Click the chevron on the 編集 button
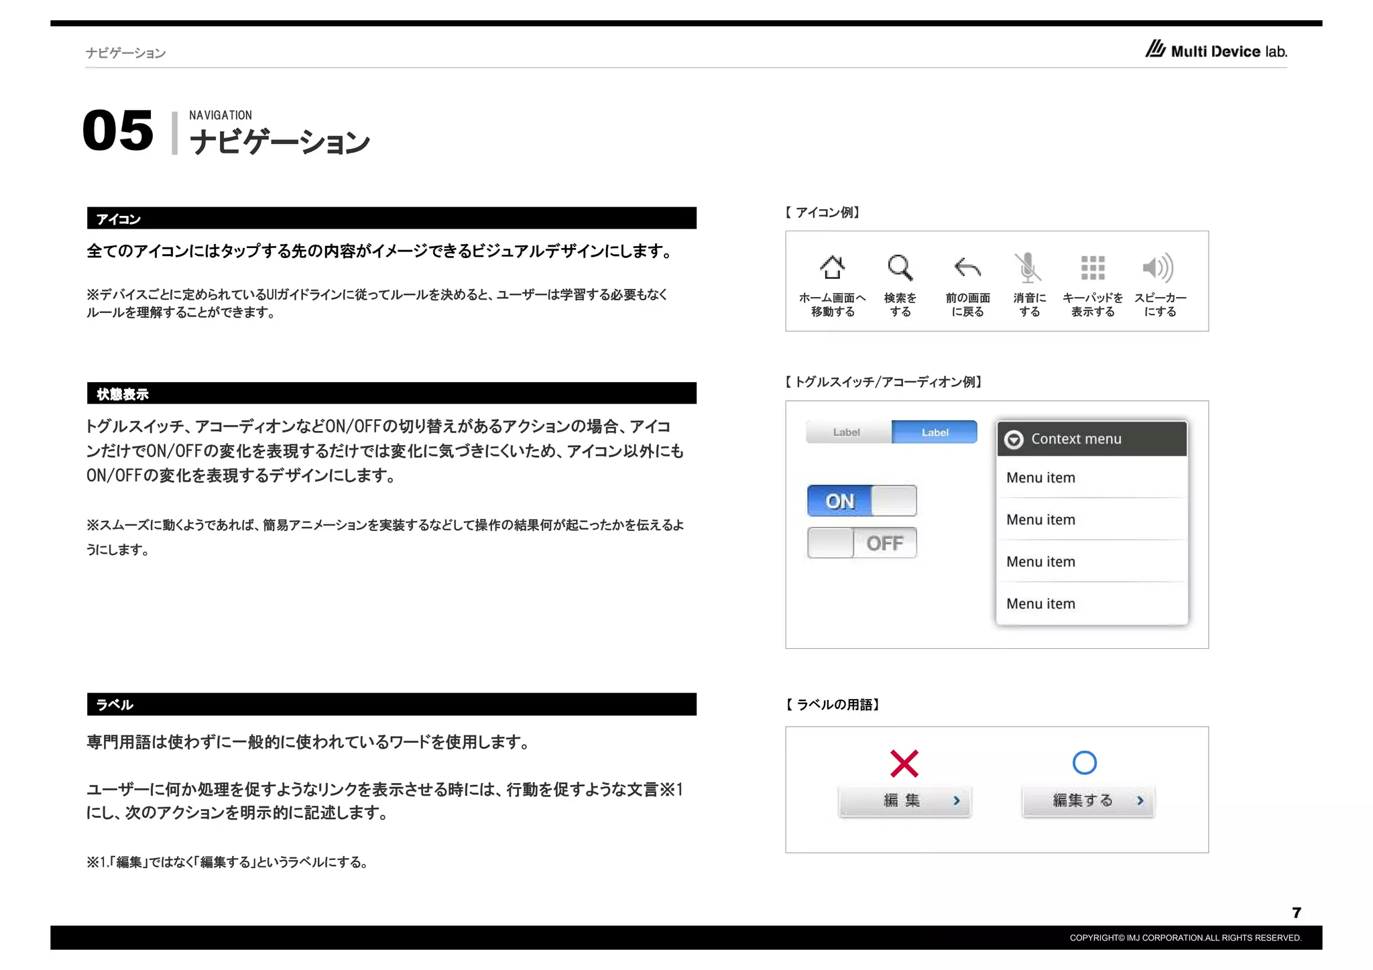This screenshot has width=1373, height=970. [x=957, y=800]
